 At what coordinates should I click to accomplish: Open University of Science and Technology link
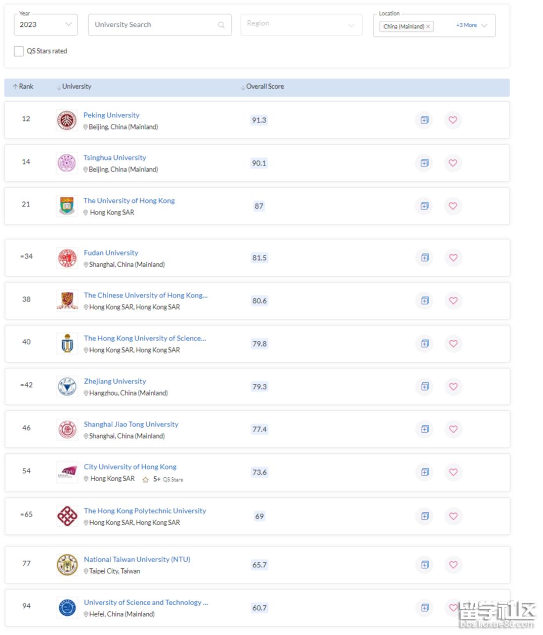click(146, 602)
